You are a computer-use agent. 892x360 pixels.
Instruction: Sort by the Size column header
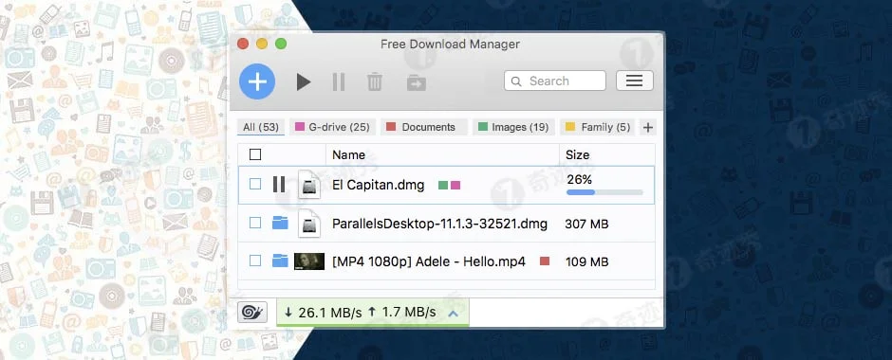(x=577, y=154)
